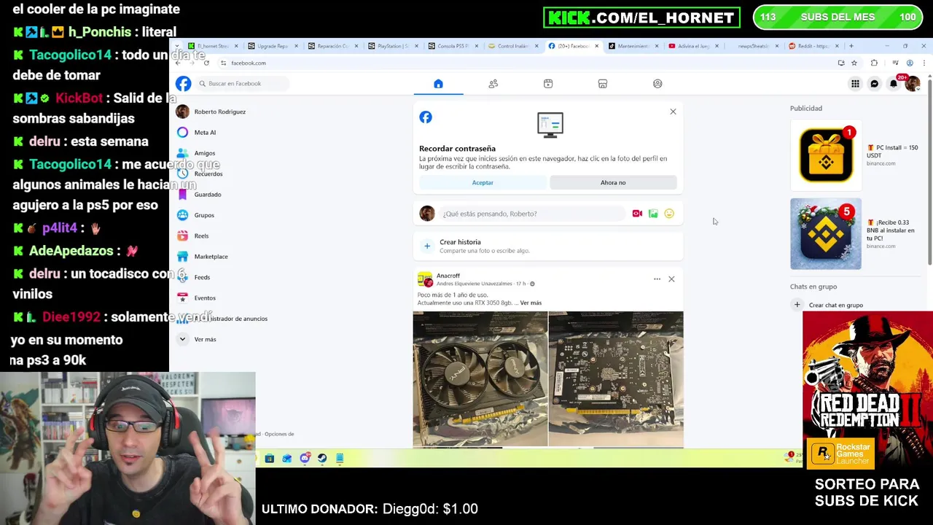
Task: Switch to the Mantenimiento TikTok tab
Action: 633,46
